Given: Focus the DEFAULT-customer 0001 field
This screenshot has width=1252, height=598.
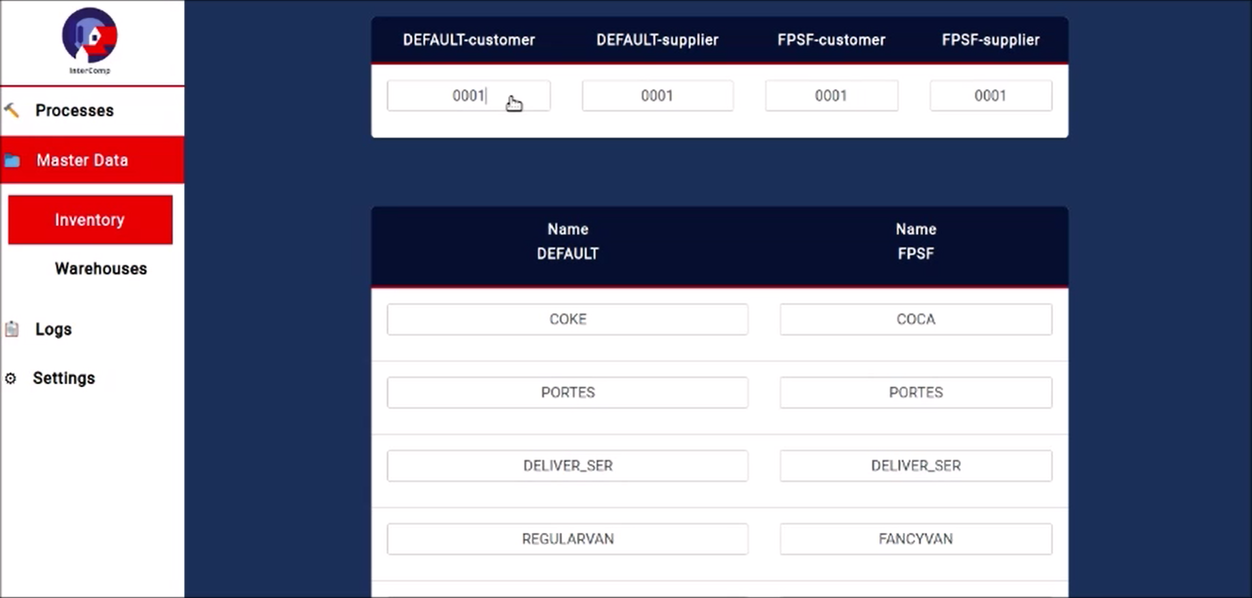Looking at the screenshot, I should (468, 96).
